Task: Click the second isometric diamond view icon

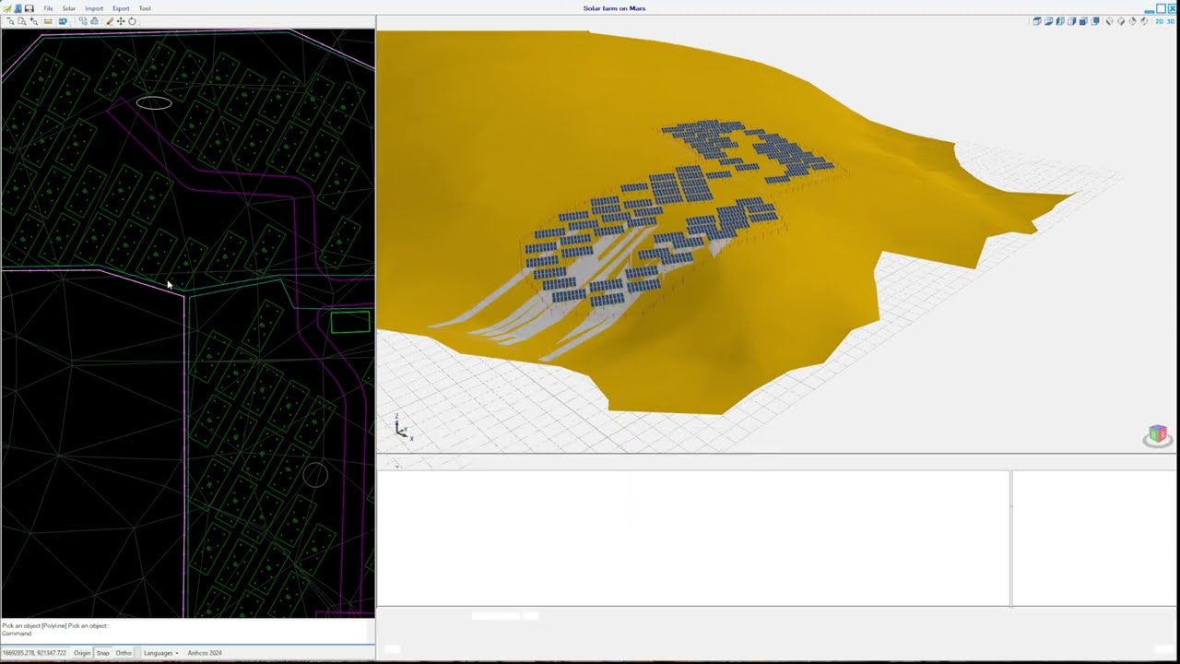Action: 1121,21
